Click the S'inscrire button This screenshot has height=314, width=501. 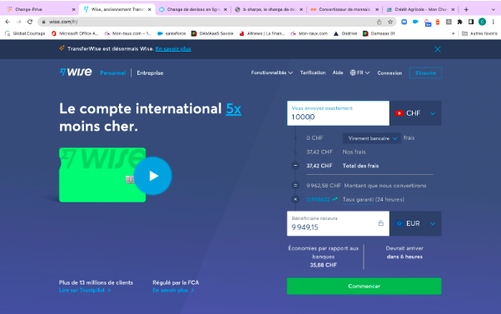(425, 73)
